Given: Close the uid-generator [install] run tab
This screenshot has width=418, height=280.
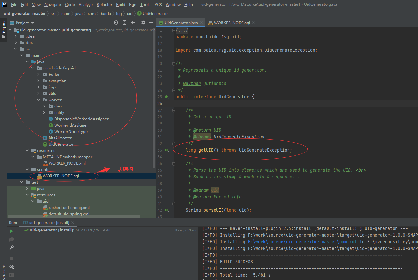Looking at the screenshot, I should pos(72,223).
